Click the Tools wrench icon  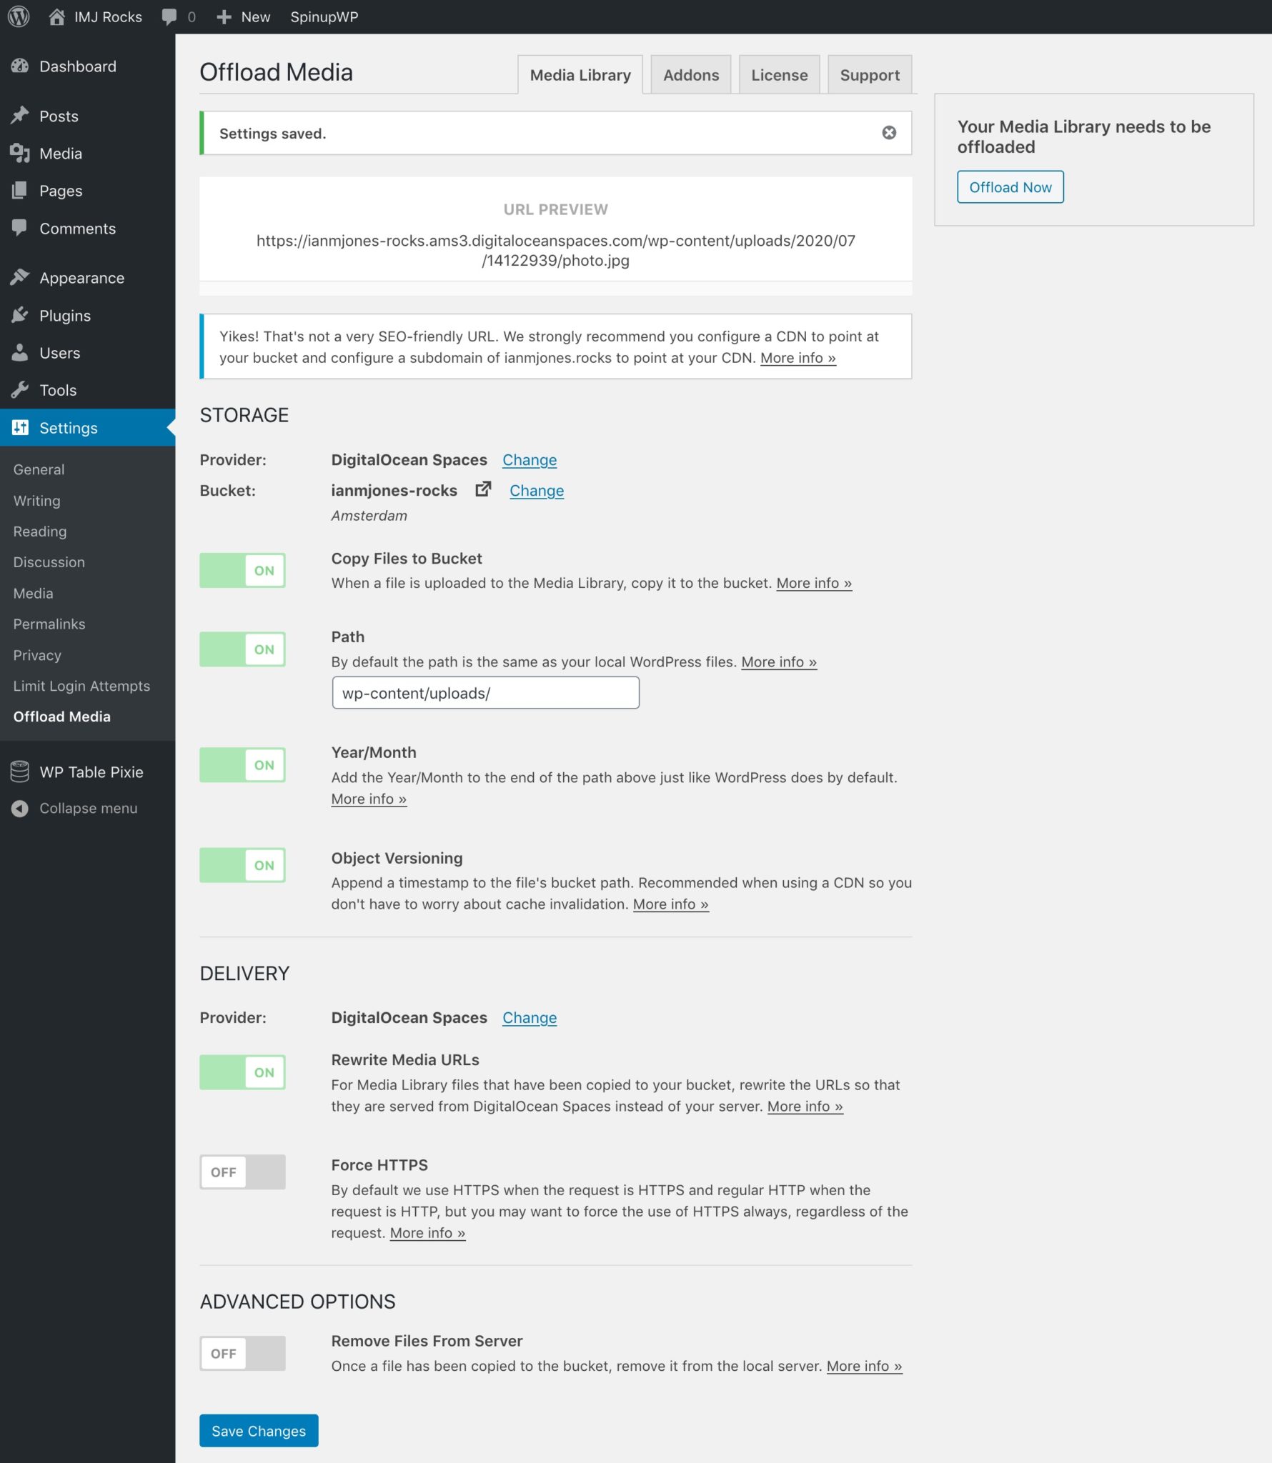(x=21, y=390)
